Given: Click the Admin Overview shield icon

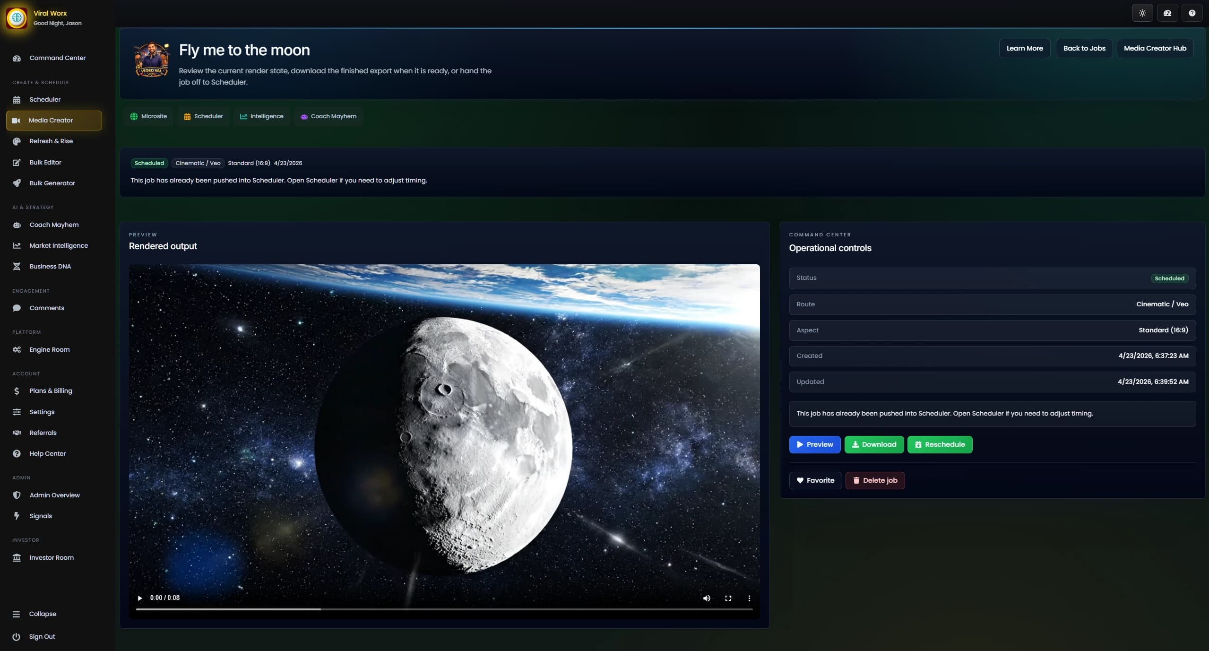Looking at the screenshot, I should (x=17, y=495).
